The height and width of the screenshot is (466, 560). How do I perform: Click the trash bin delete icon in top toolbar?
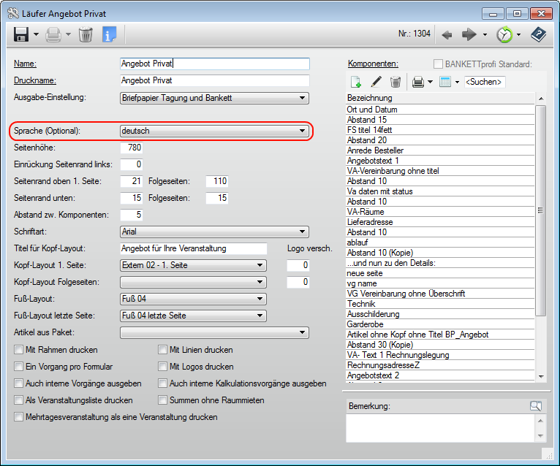(x=86, y=34)
